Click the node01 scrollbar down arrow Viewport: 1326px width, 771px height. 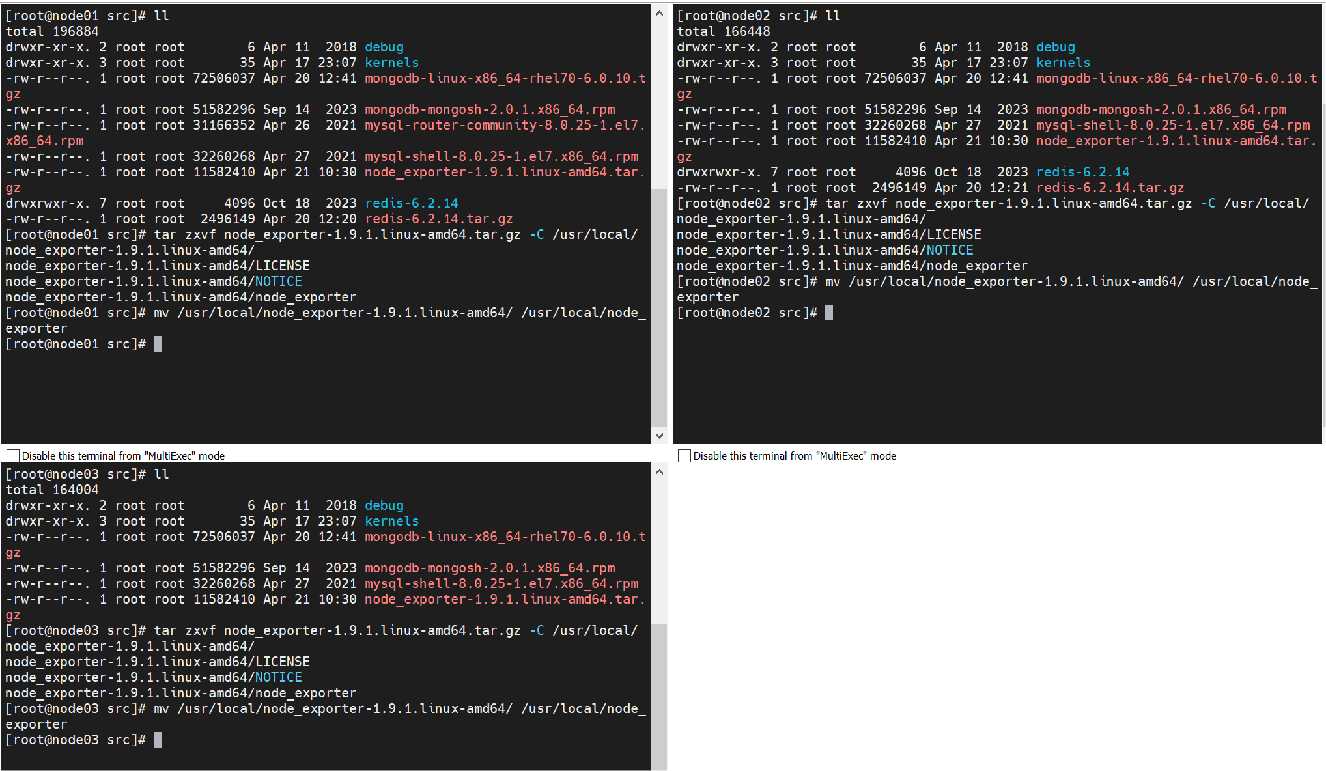(659, 436)
